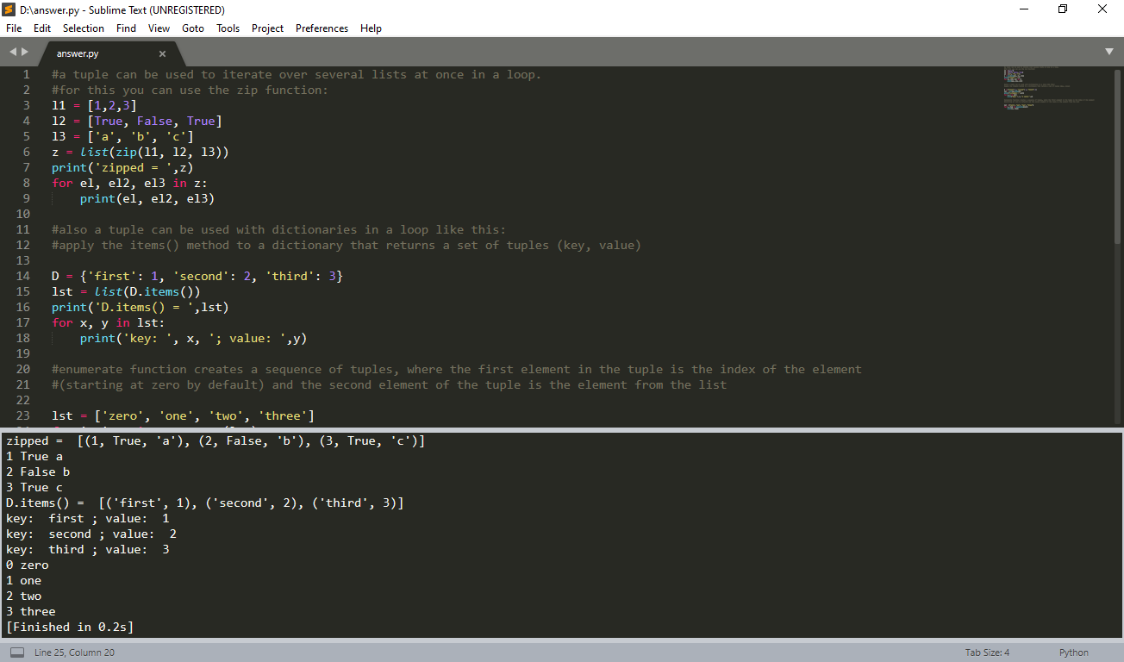This screenshot has height=662, width=1124.
Task: Open the File menu
Action: pyautogui.click(x=14, y=28)
